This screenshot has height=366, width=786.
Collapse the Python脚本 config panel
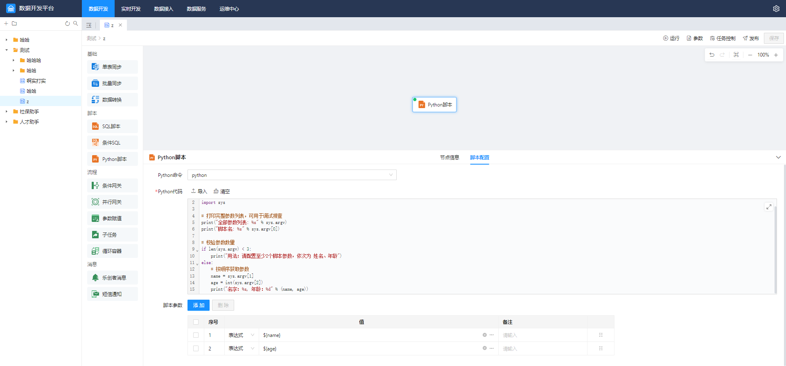click(x=778, y=157)
